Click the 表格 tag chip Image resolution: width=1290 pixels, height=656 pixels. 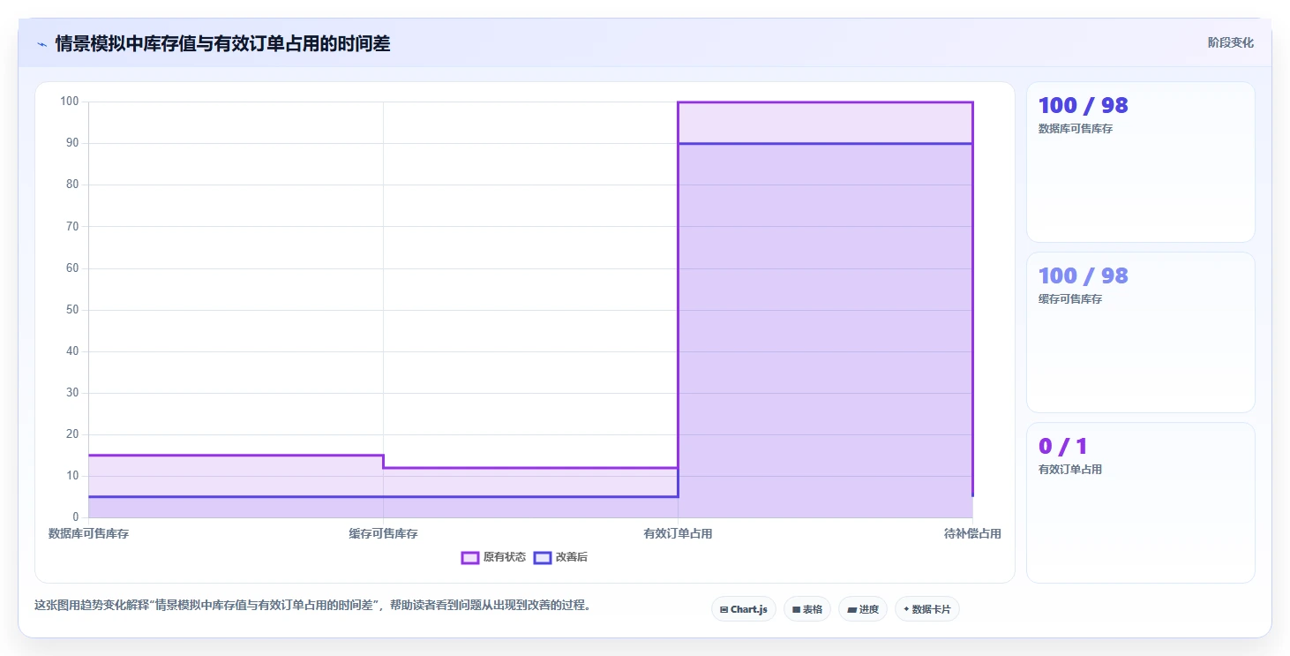[807, 609]
